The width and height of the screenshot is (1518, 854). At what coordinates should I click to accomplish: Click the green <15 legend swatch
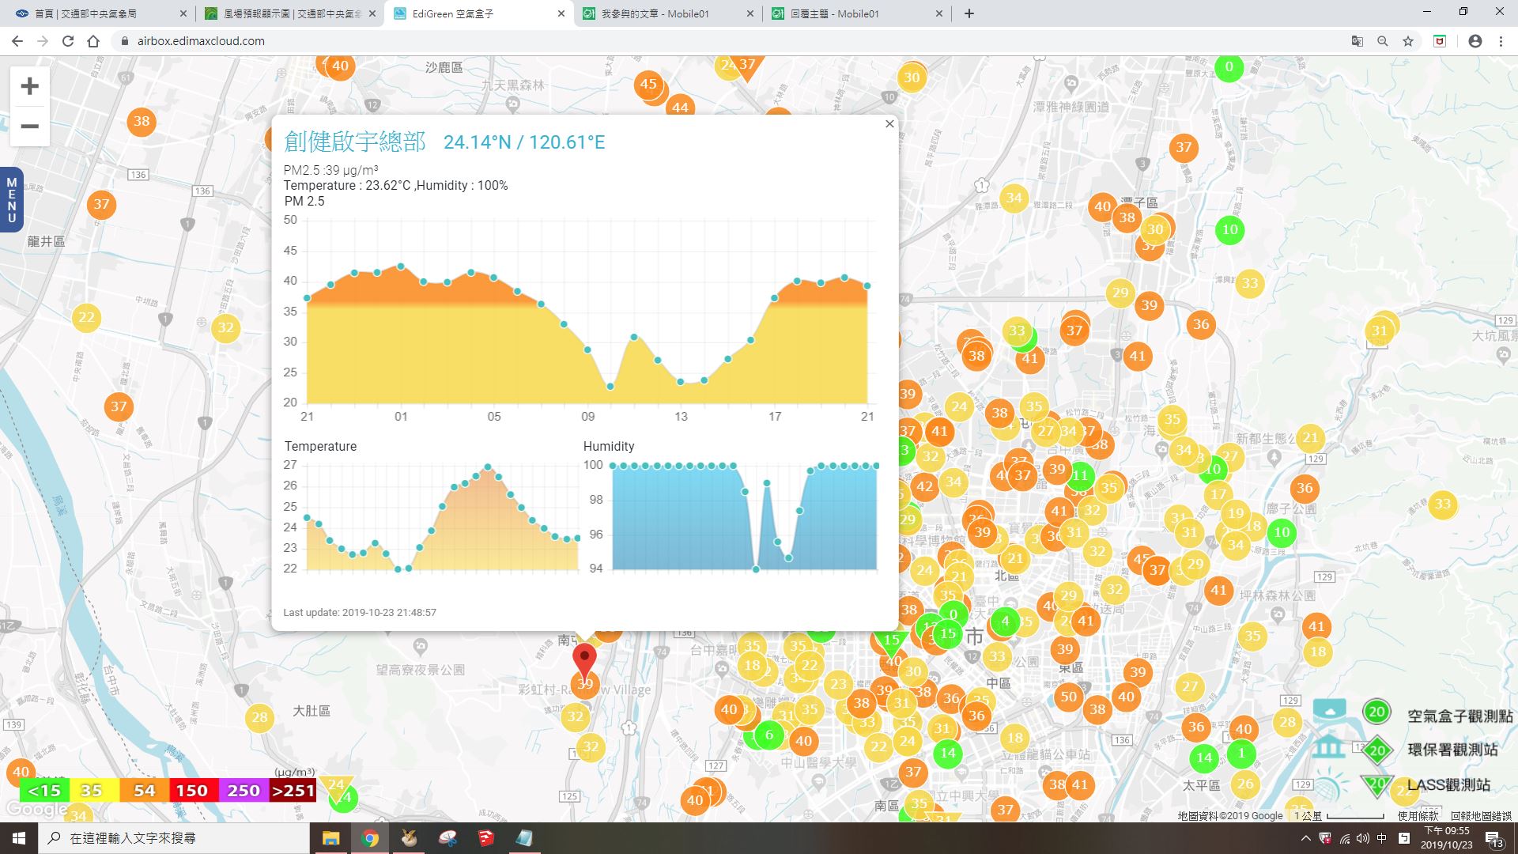point(44,790)
